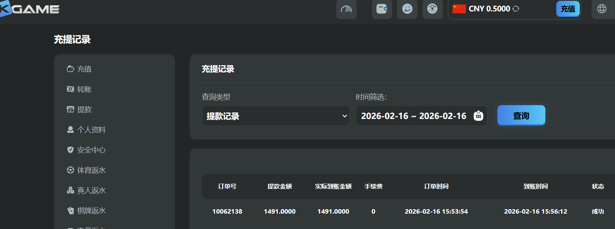Click the calendar icon in date filter

pos(478,116)
